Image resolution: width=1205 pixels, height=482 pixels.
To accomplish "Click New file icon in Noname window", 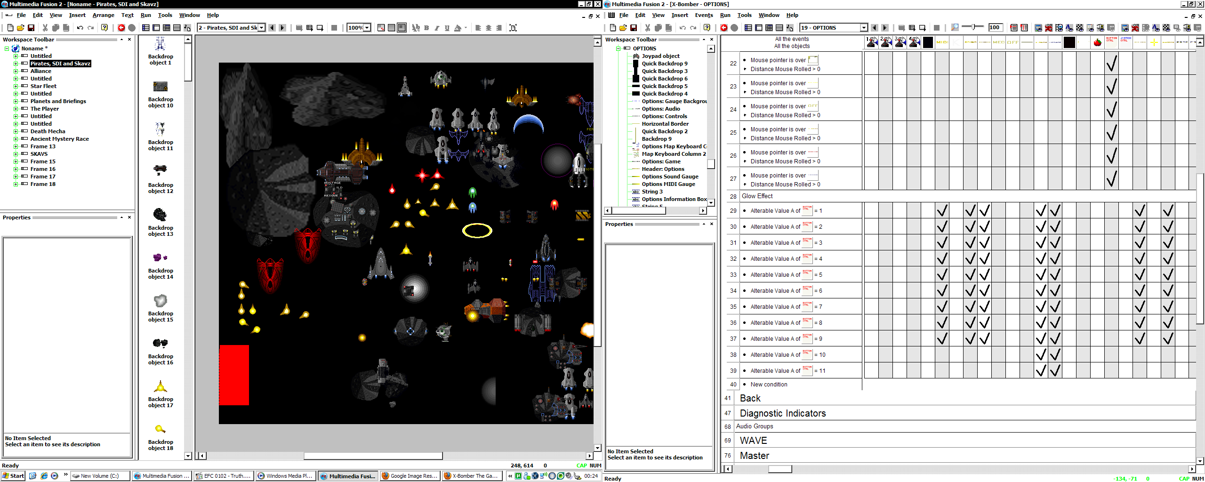I will (x=10, y=28).
